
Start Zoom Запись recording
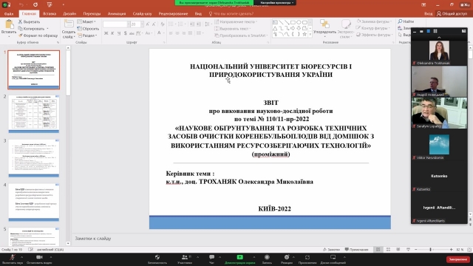pos(267,259)
